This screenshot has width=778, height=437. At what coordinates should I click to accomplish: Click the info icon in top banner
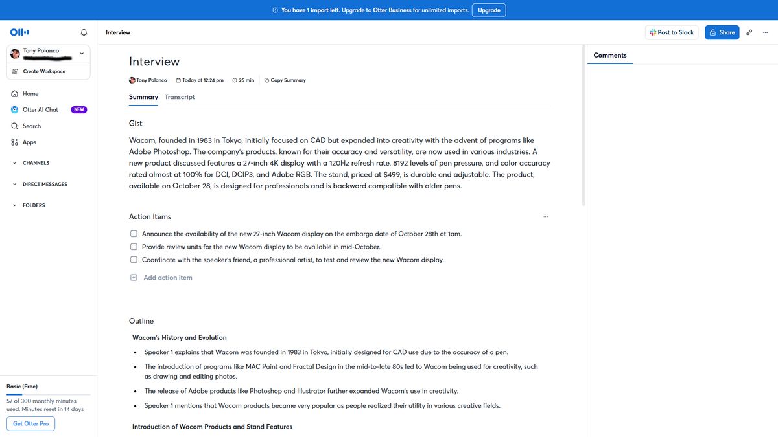276,10
